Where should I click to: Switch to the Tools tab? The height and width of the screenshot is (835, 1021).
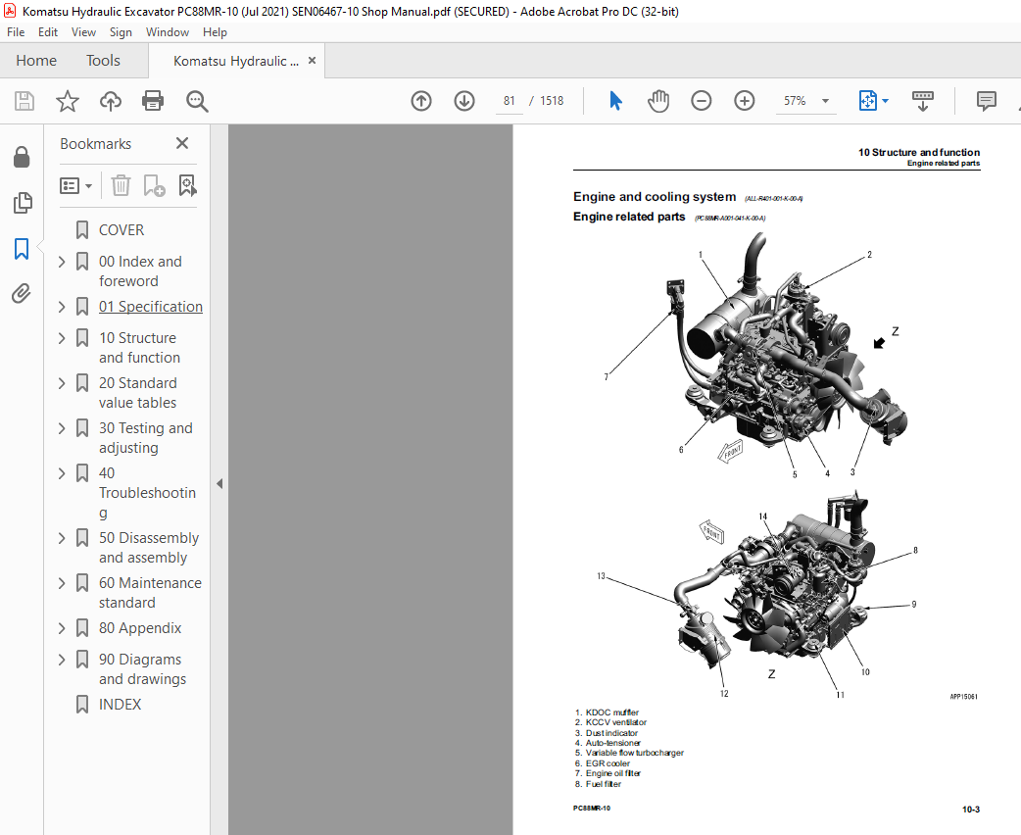[x=104, y=61]
